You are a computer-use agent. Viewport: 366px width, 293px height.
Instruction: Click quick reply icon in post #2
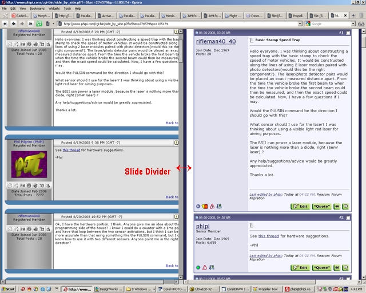click(345, 267)
